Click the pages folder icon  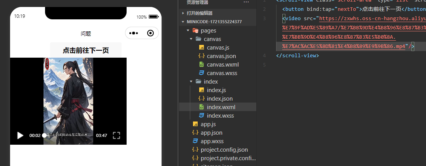pos(195,30)
